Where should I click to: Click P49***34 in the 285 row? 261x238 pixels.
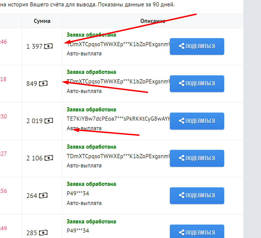[x=78, y=231]
